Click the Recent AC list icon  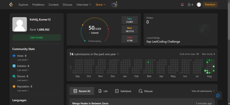(75, 91)
